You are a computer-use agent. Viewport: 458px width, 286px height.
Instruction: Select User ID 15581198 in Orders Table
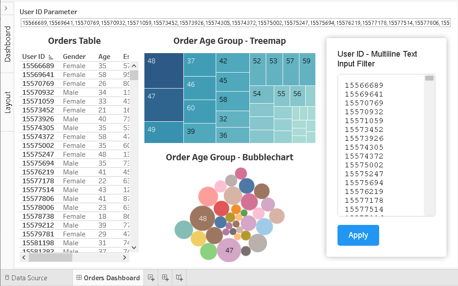38,243
